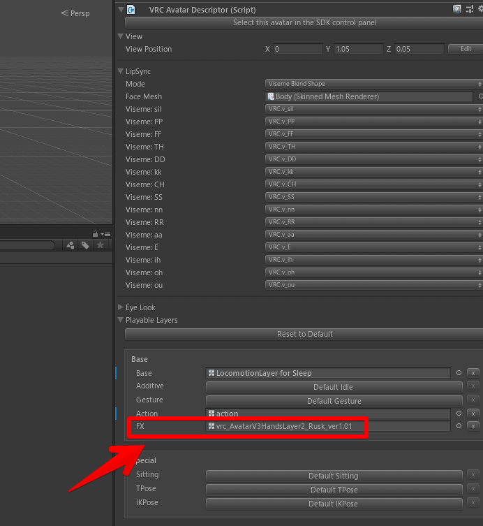Remove Action layer with its x button

point(473,414)
